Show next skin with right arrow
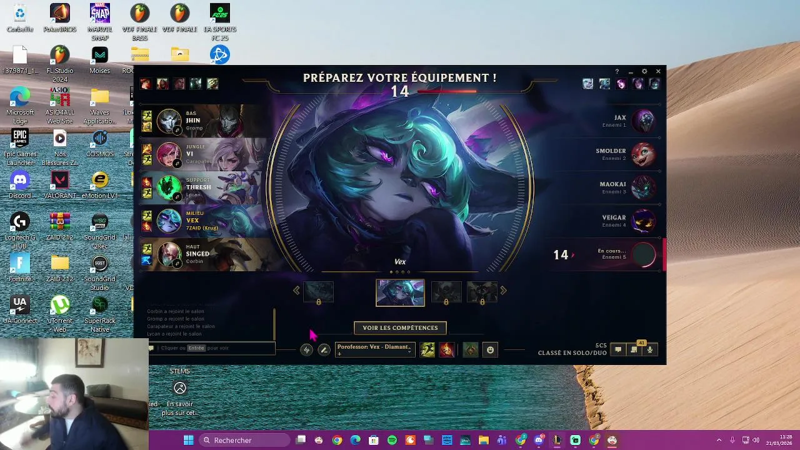800x450 pixels. tap(503, 290)
